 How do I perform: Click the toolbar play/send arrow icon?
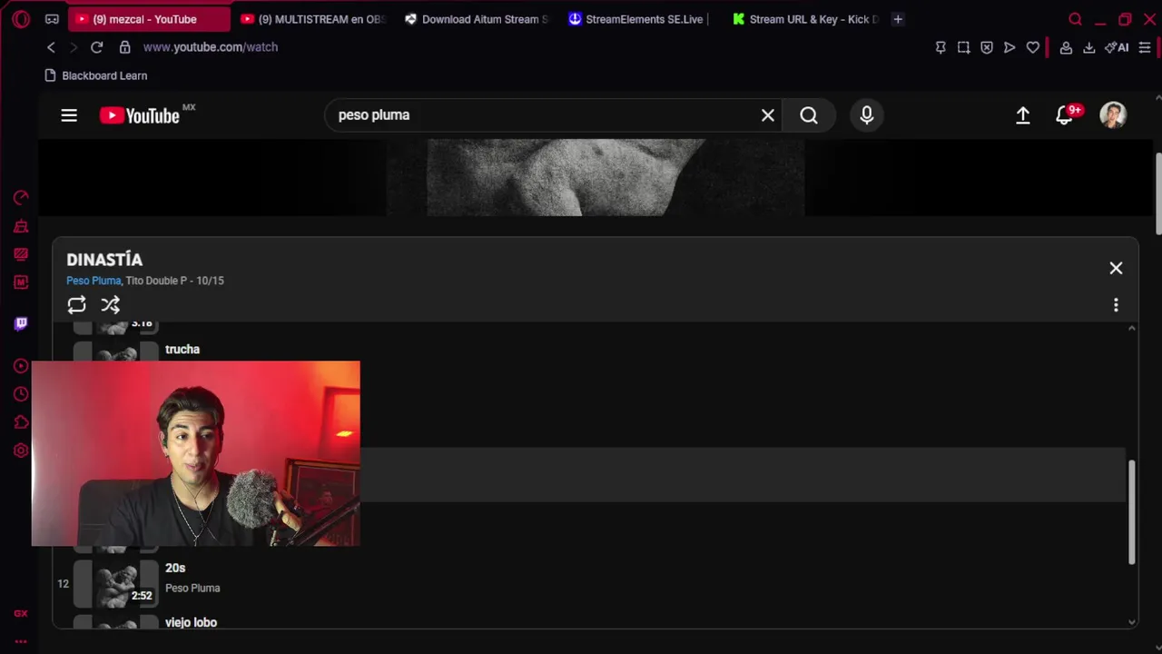[x=1009, y=47]
